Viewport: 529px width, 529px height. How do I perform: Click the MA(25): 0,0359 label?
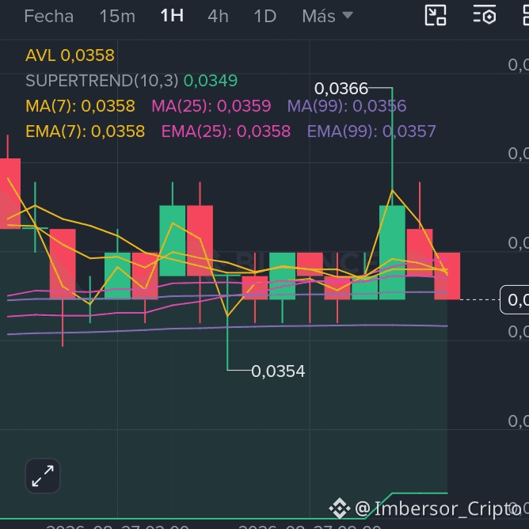[211, 106]
